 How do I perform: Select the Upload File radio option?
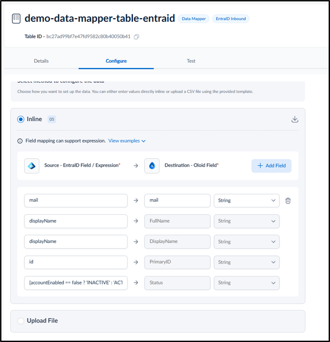(21, 321)
